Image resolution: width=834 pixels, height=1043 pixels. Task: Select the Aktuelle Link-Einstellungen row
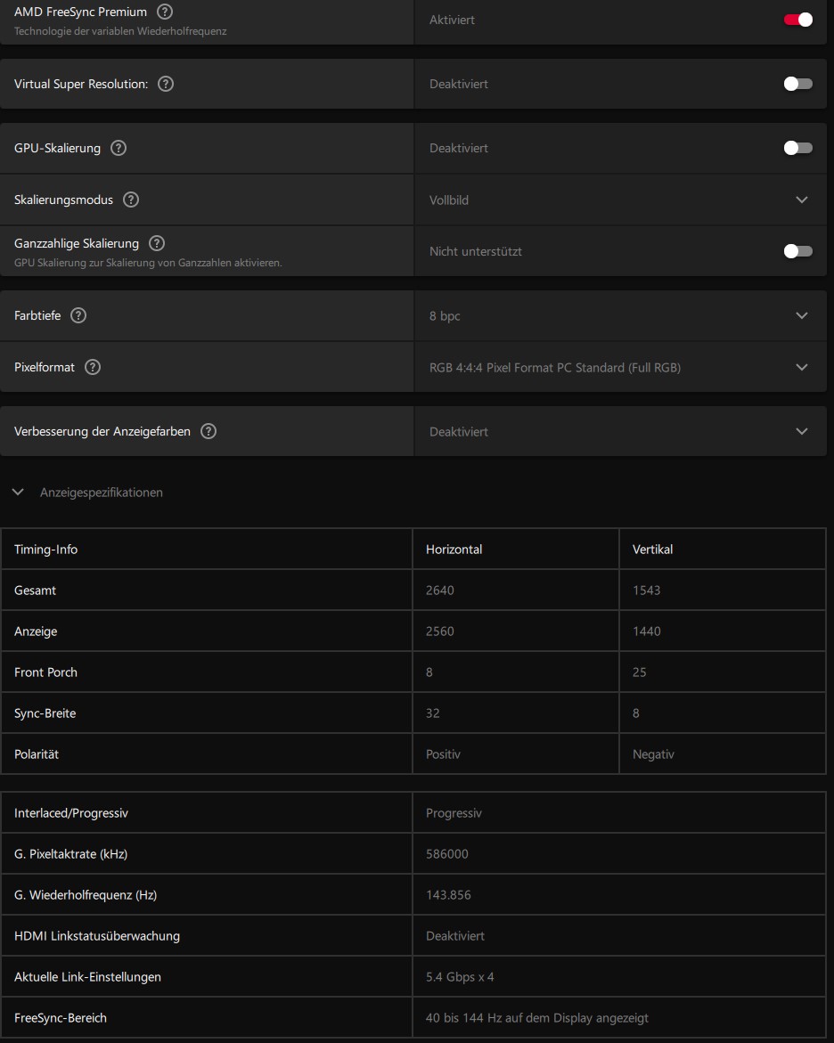(87, 976)
